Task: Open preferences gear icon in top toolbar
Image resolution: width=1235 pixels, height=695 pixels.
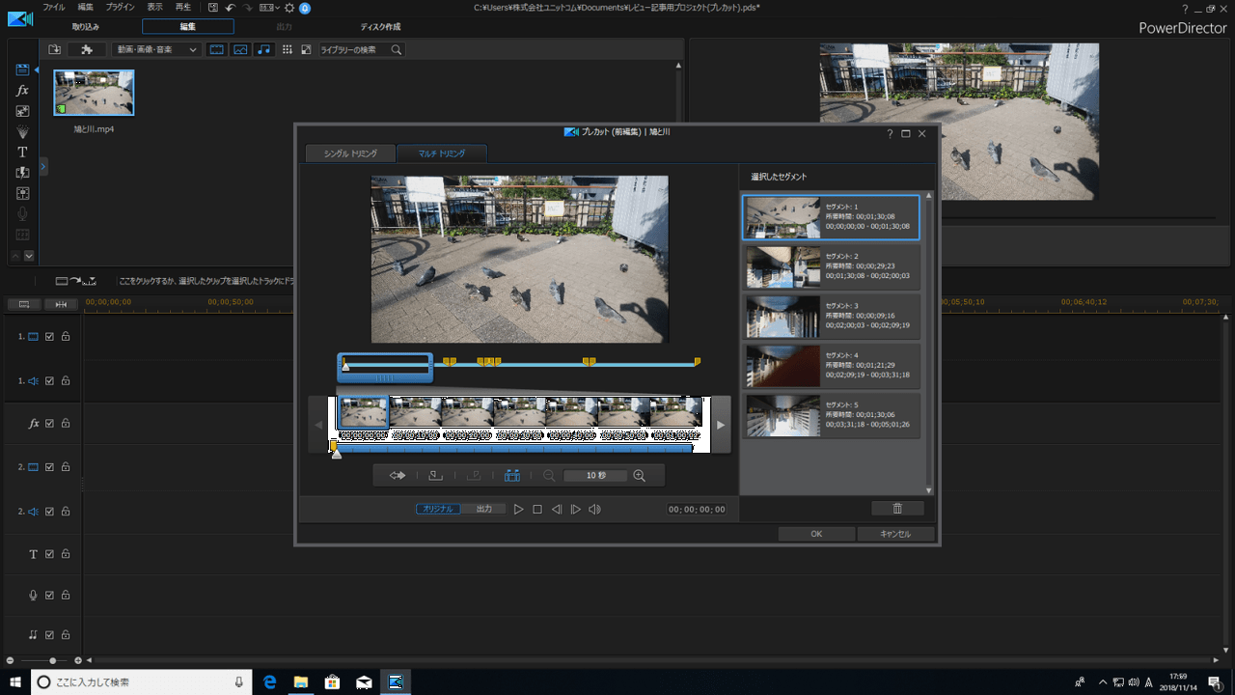Action: click(x=288, y=8)
